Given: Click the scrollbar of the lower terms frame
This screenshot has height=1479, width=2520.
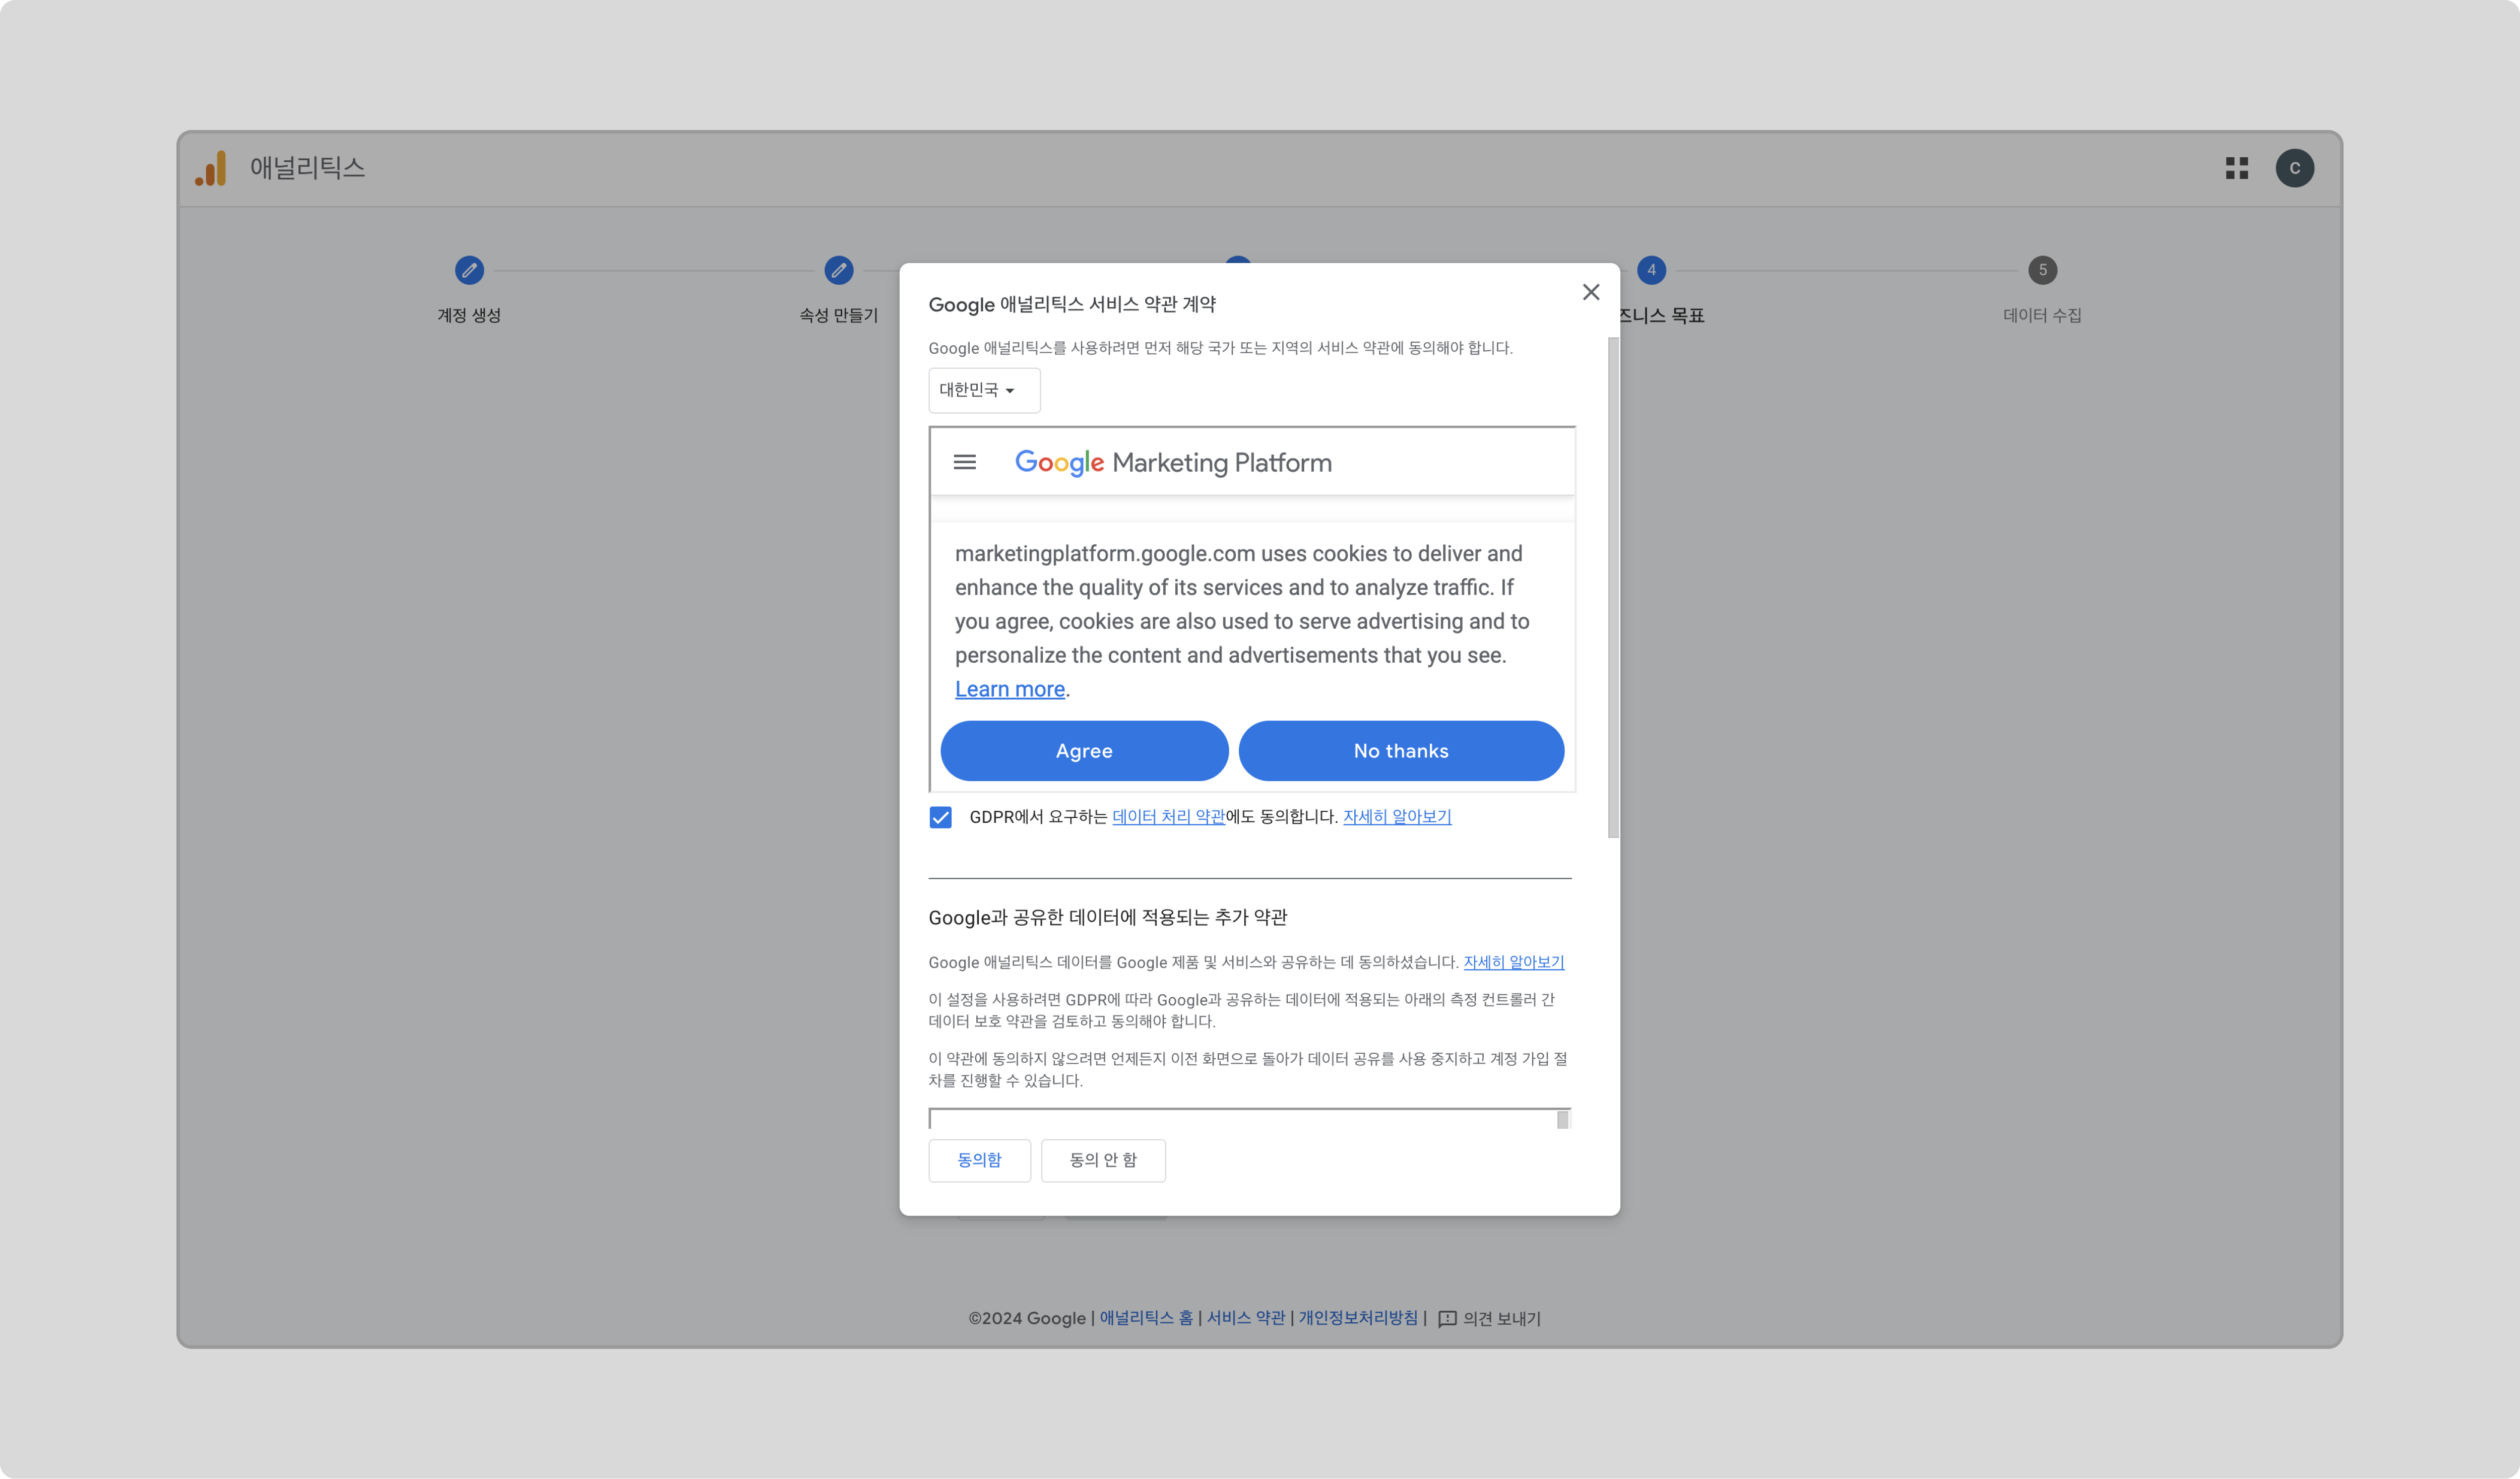Looking at the screenshot, I should pyautogui.click(x=1562, y=1119).
